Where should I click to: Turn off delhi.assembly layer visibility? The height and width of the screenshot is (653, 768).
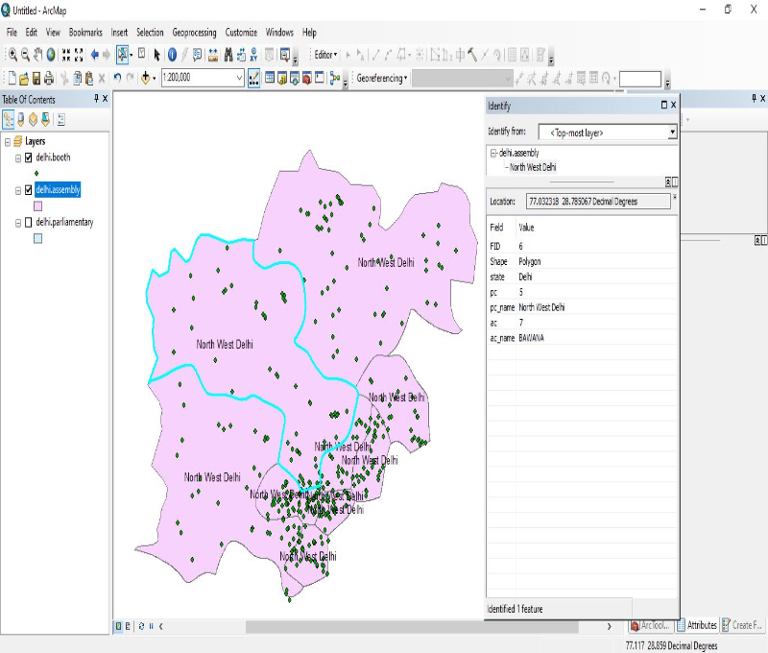[28, 190]
